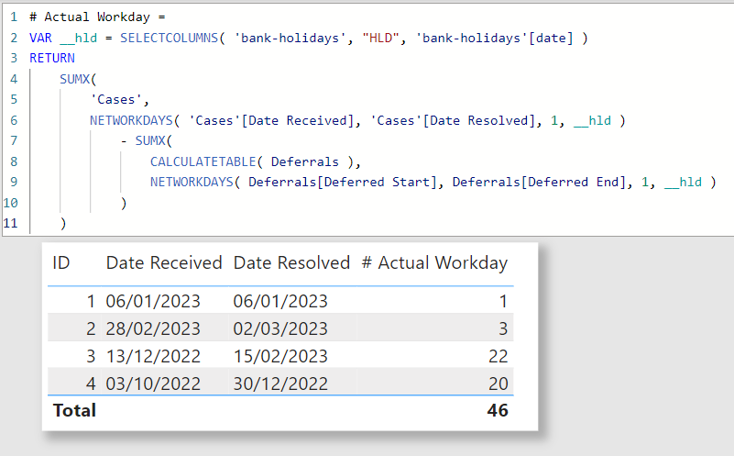The height and width of the screenshot is (456, 734).
Task: Select Date Resolved cell 30/12/2022
Action: tap(280, 384)
